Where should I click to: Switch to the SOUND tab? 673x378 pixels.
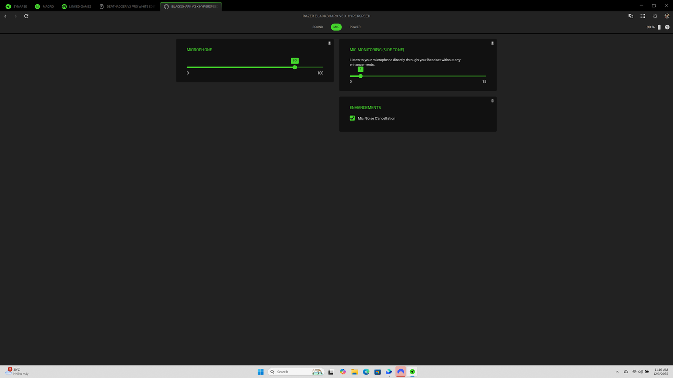point(318,27)
